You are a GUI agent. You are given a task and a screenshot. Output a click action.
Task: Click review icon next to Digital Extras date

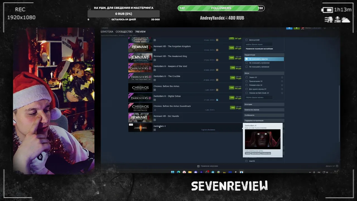[217, 100]
